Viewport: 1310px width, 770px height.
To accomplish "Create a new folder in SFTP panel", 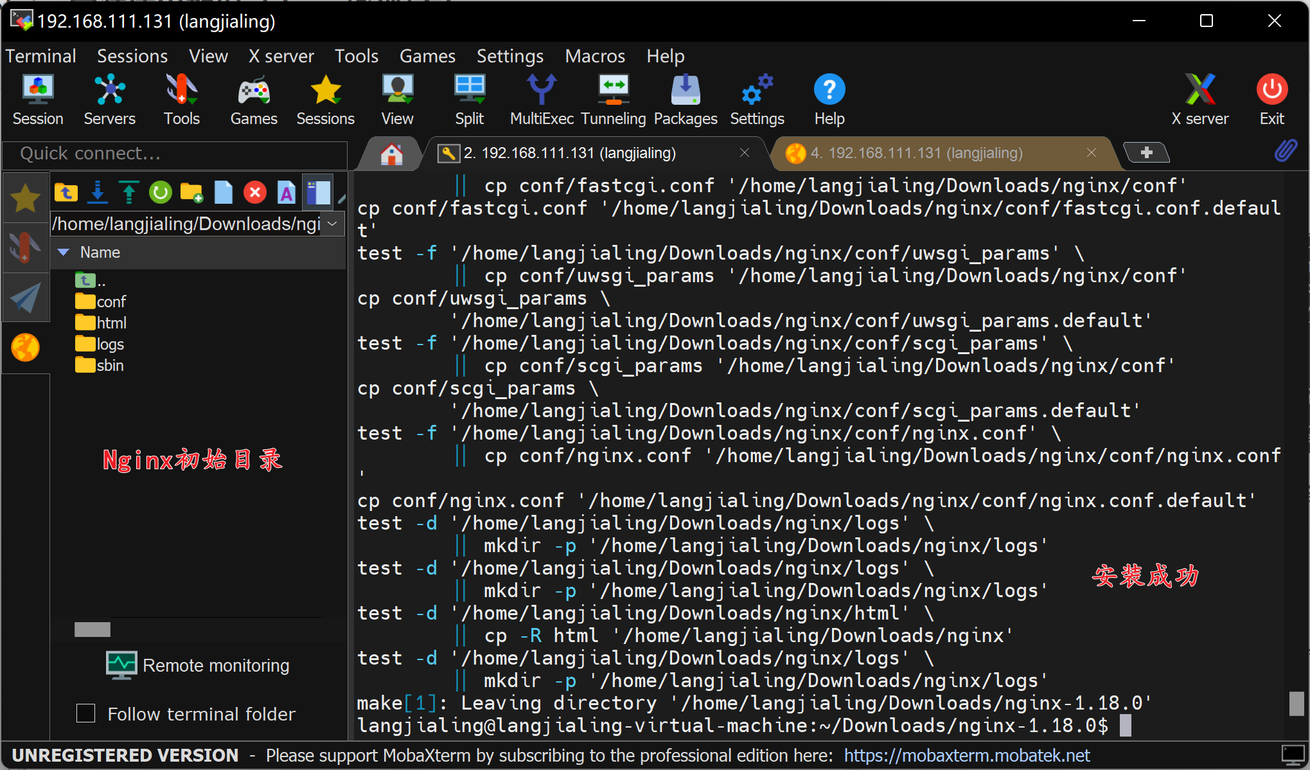I will click(191, 192).
